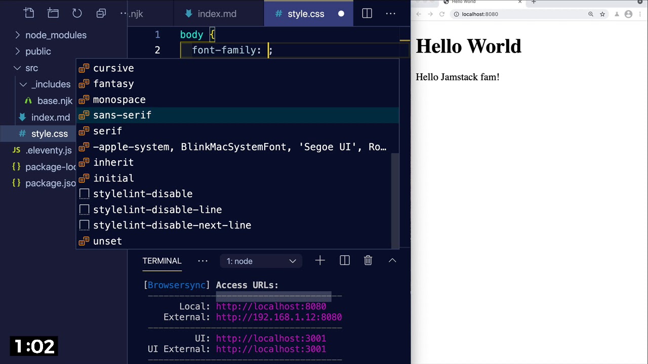Viewport: 648px width, 364px height.
Task: Choose initial from the suggestions
Action: [233, 178]
